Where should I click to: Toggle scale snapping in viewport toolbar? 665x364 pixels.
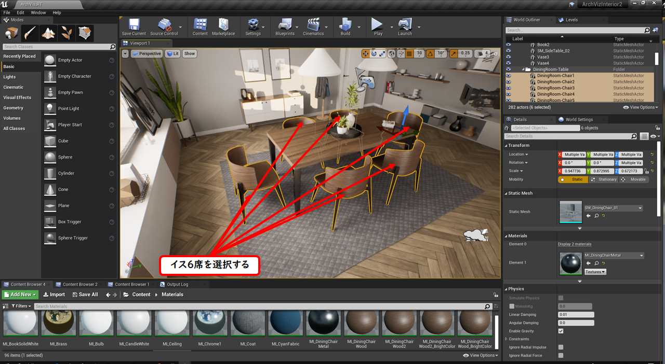tap(454, 53)
